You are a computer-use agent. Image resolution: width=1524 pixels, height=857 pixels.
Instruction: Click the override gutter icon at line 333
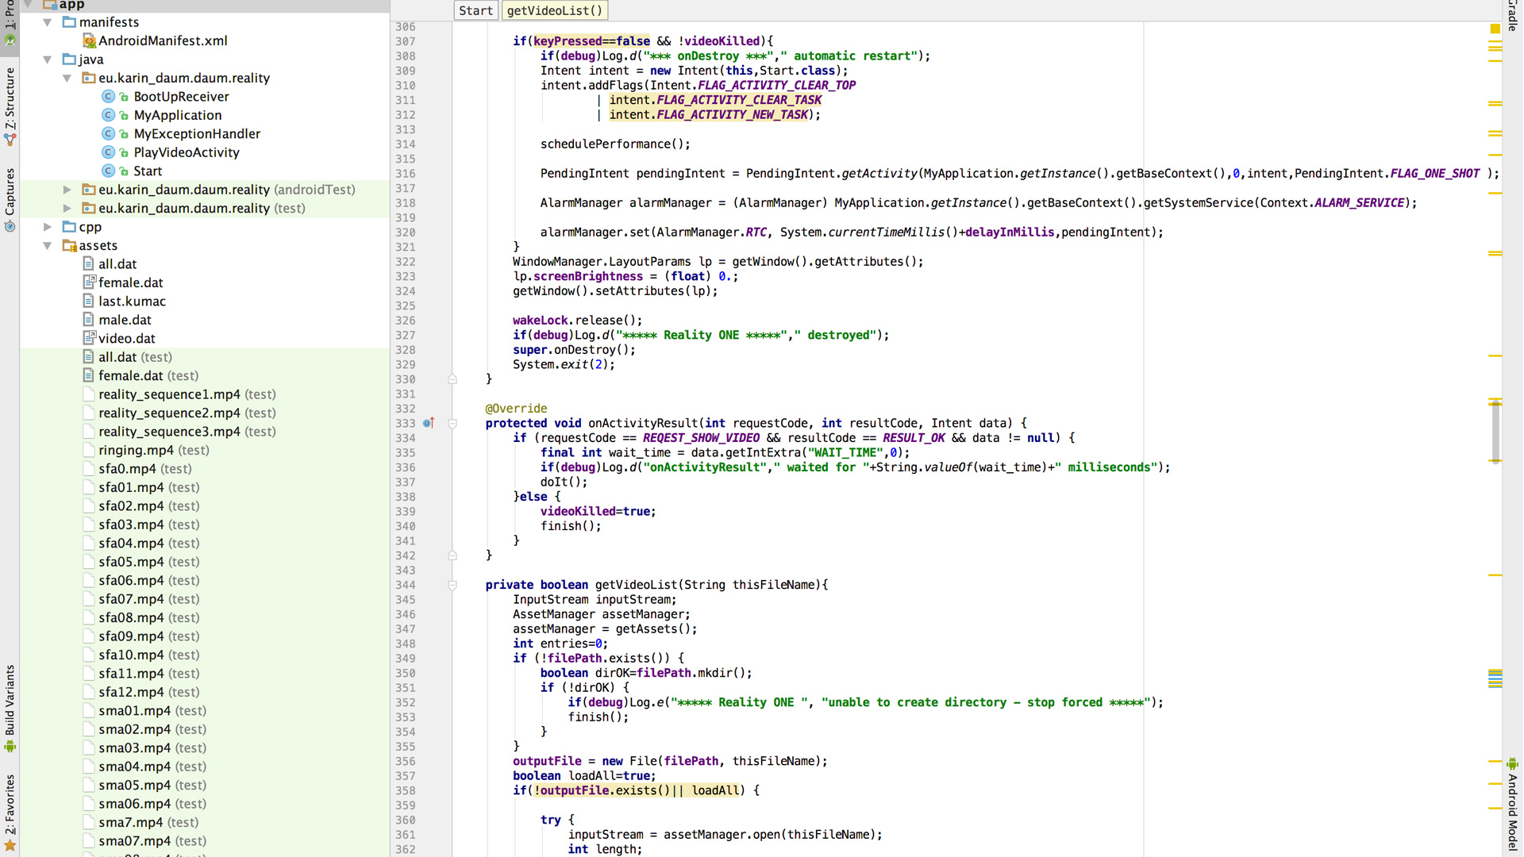point(429,423)
